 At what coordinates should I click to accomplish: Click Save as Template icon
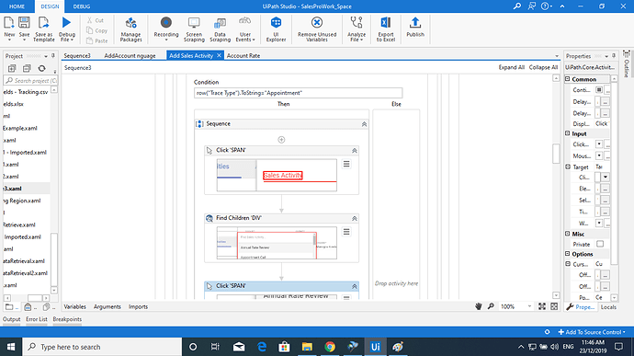[44, 29]
